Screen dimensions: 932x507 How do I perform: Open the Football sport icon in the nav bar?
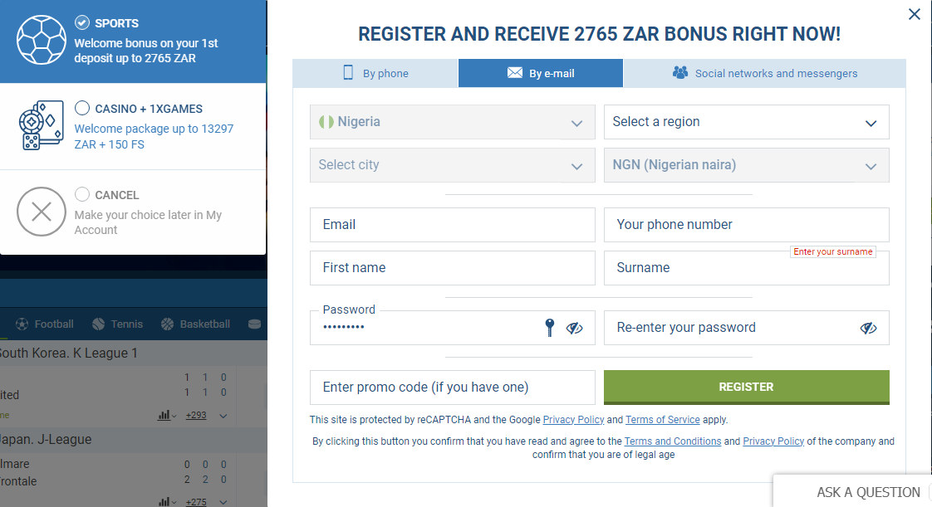pyautogui.click(x=22, y=324)
